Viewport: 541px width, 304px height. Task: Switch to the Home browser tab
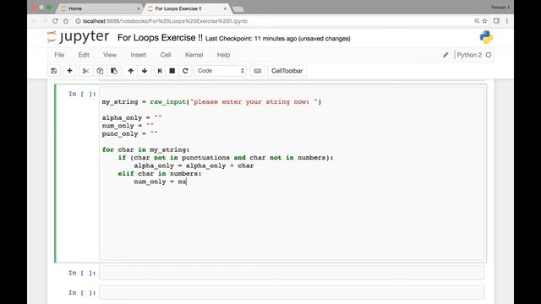click(x=100, y=8)
